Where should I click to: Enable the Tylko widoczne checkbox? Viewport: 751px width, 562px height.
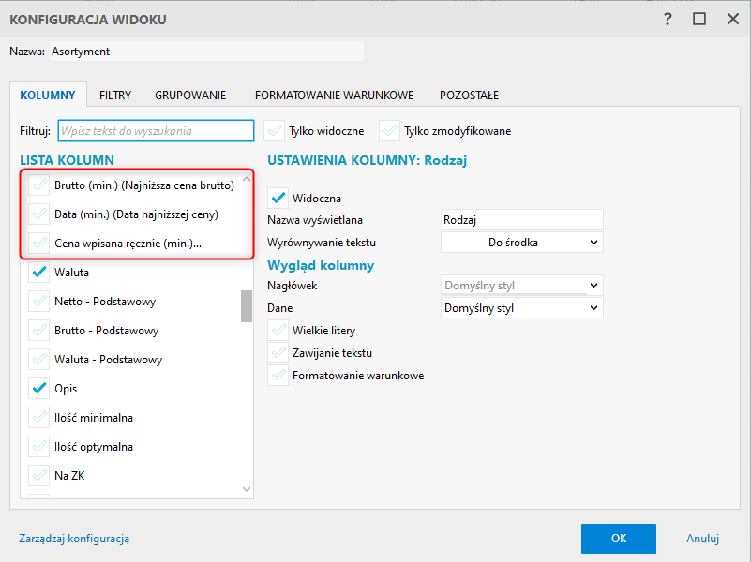[x=275, y=131]
